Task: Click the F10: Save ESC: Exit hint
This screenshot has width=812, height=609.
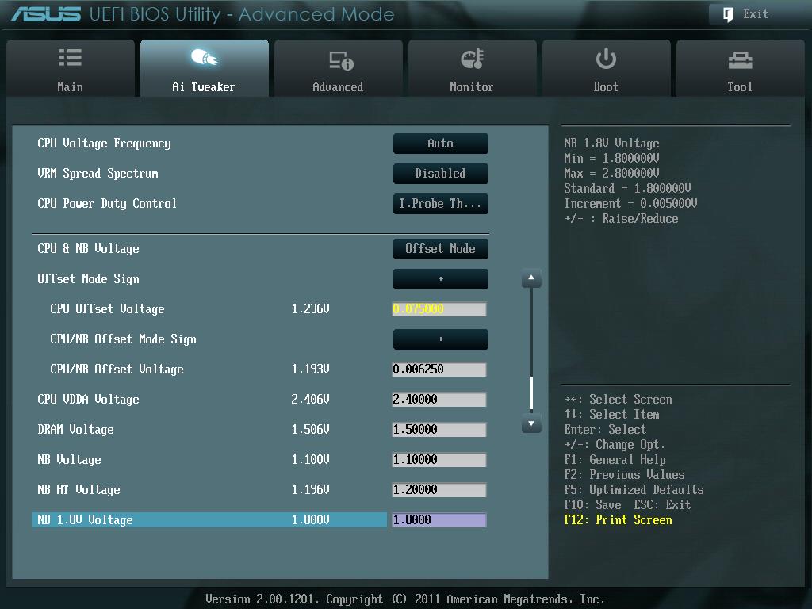Action: click(x=627, y=505)
